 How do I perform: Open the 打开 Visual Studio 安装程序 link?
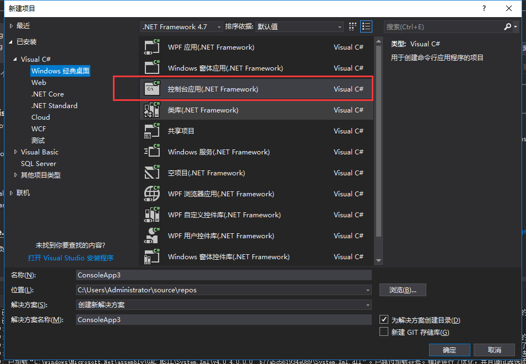pyautogui.click(x=71, y=258)
